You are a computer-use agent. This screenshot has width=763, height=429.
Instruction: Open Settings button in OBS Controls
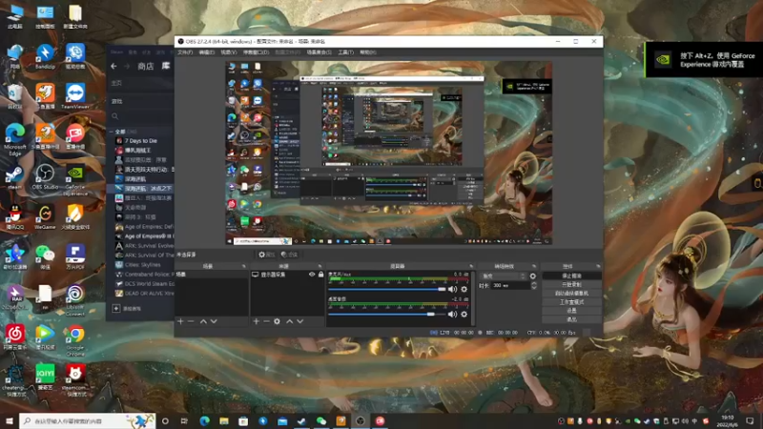point(571,311)
